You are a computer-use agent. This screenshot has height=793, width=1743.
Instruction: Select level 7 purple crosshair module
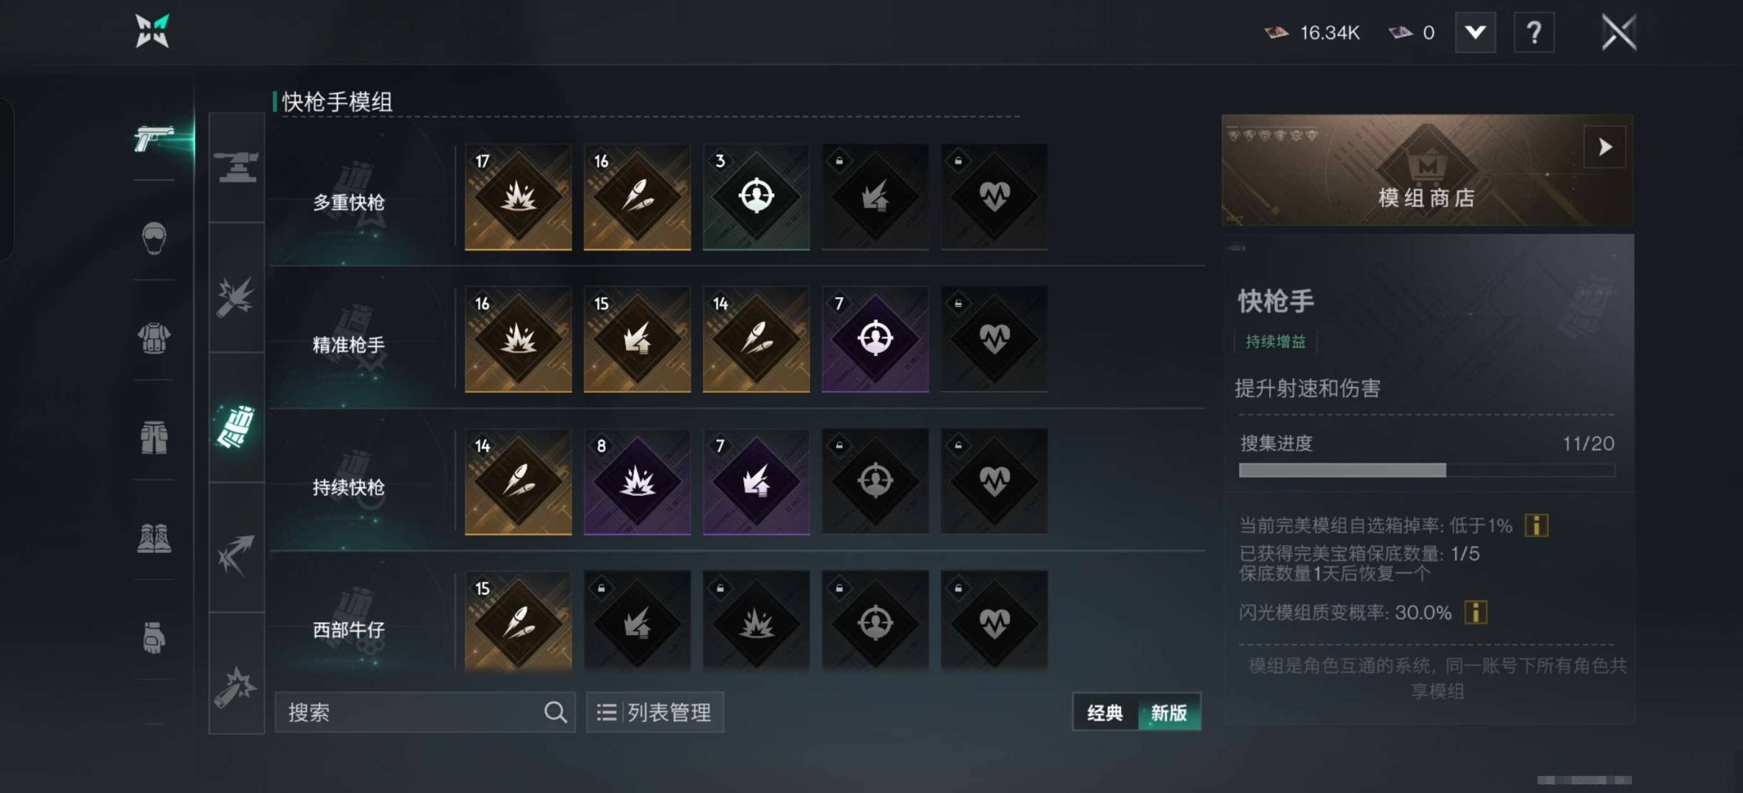click(x=876, y=339)
